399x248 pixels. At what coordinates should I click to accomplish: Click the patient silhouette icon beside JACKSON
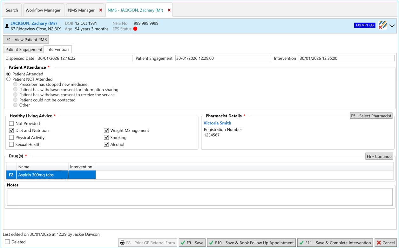coord(7,26)
